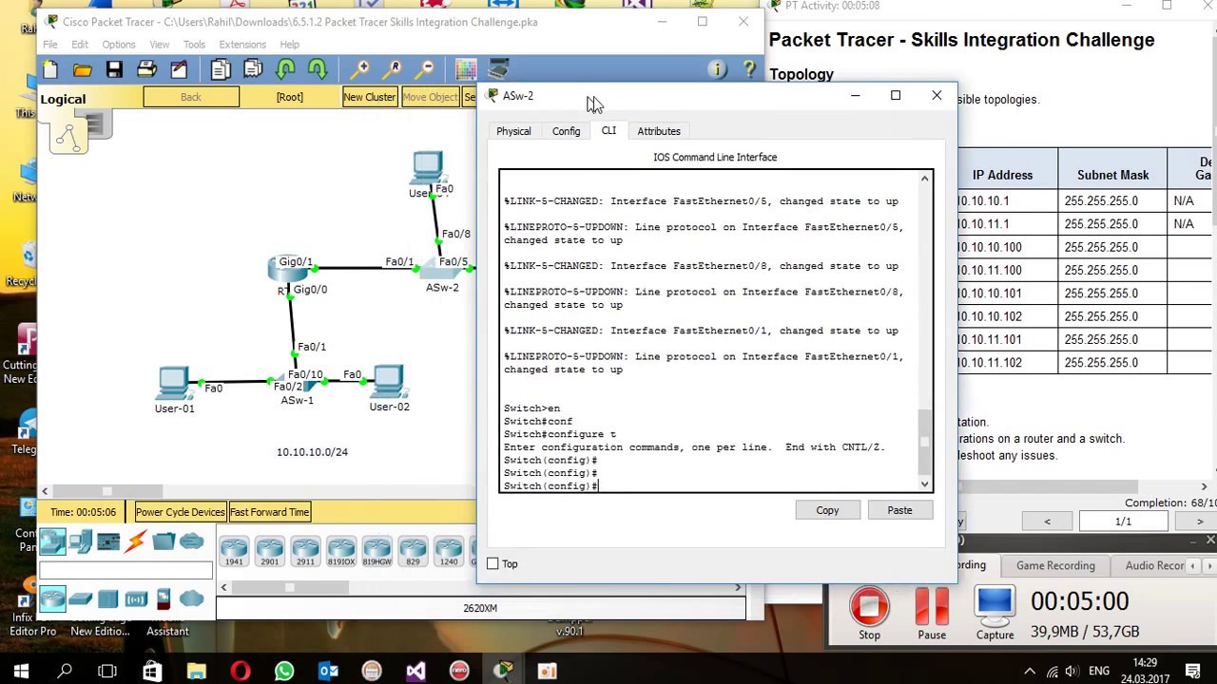Pick the 2901 router model
Image resolution: width=1217 pixels, height=684 pixels.
[x=269, y=551]
